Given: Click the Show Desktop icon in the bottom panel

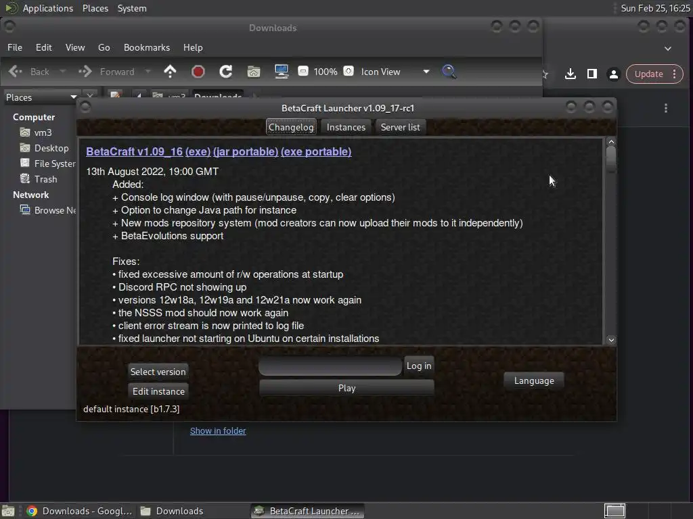Looking at the screenshot, I should pyautogui.click(x=8, y=511).
